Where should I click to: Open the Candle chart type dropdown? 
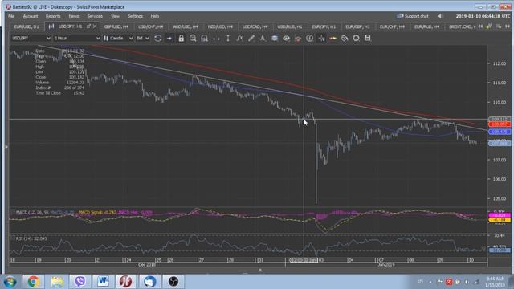pyautogui.click(x=118, y=39)
